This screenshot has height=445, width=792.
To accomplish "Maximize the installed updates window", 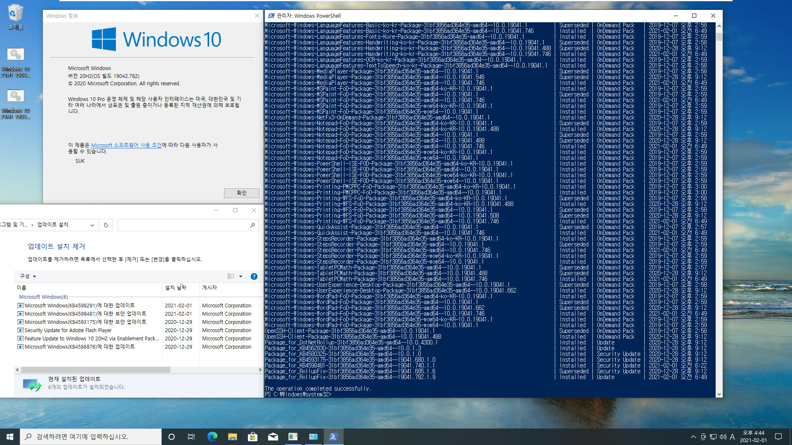I will (x=235, y=210).
